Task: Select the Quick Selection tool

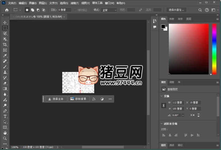Action: pyautogui.click(x=5, y=33)
